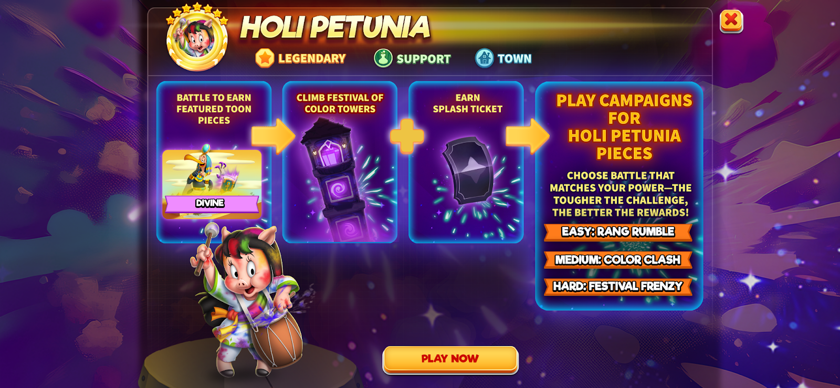Image resolution: width=840 pixels, height=388 pixels.
Task: Tap the Holi Petunia title text
Action: [335, 27]
